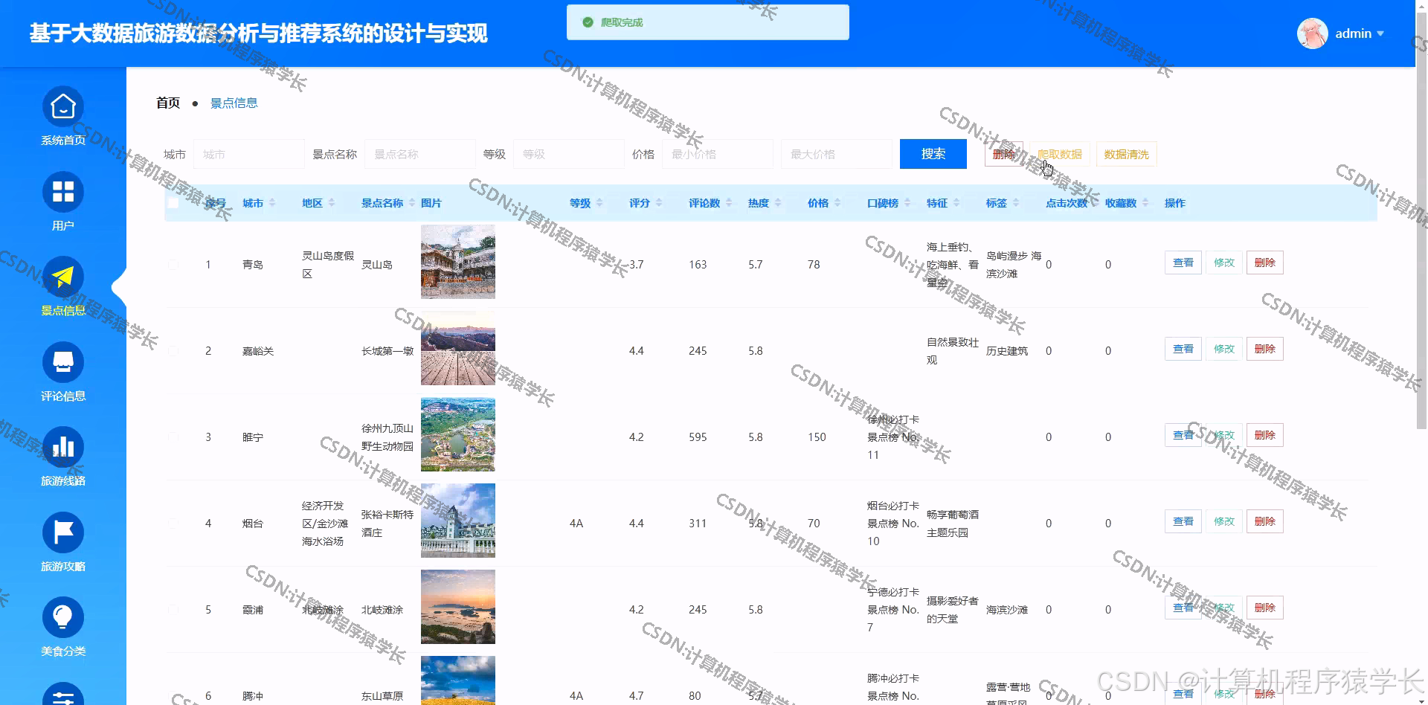Viewport: 1428px width, 705px height.
Task: Open the 灵山岛 thumbnail image
Action: coord(458,262)
